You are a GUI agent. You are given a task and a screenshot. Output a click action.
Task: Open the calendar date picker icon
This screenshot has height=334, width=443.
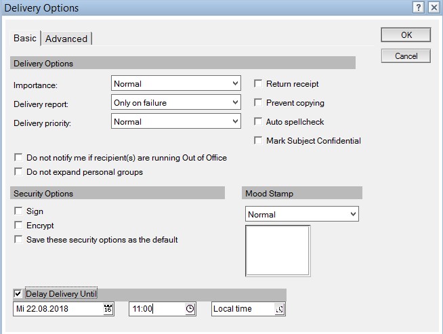point(108,309)
